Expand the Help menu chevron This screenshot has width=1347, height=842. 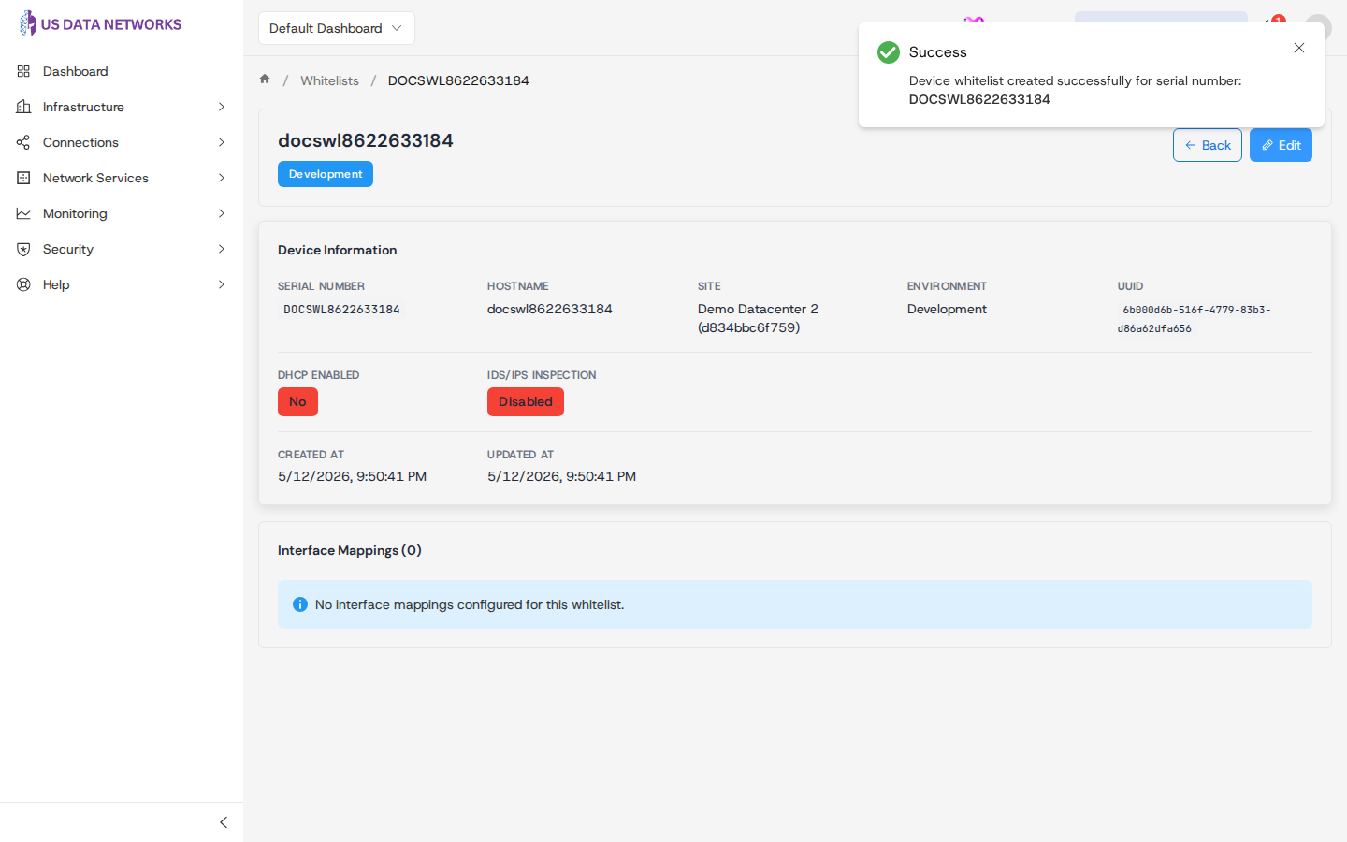[x=222, y=284]
